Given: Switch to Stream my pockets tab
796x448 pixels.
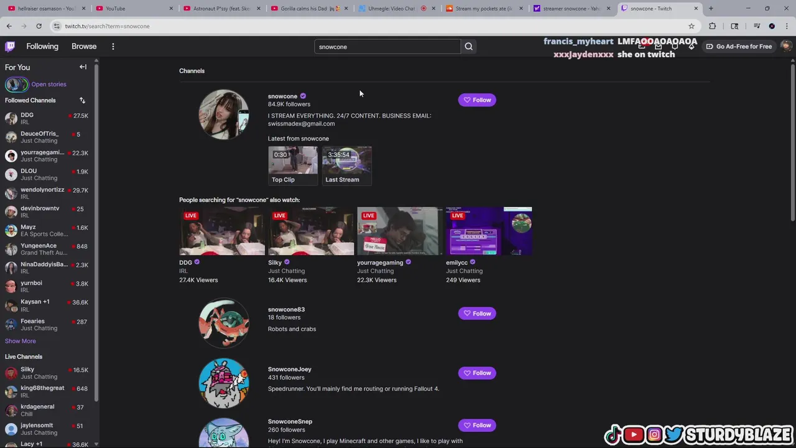Looking at the screenshot, I should coord(484,9).
